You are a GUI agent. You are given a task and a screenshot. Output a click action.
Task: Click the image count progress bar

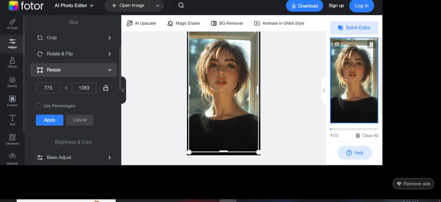coord(354,129)
